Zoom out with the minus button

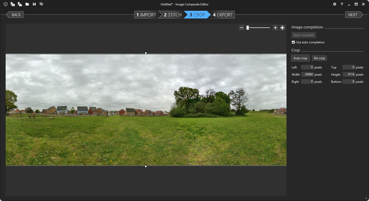point(242,28)
